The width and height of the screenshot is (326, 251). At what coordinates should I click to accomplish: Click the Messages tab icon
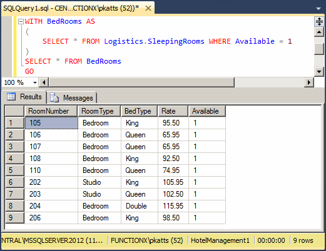point(54,97)
